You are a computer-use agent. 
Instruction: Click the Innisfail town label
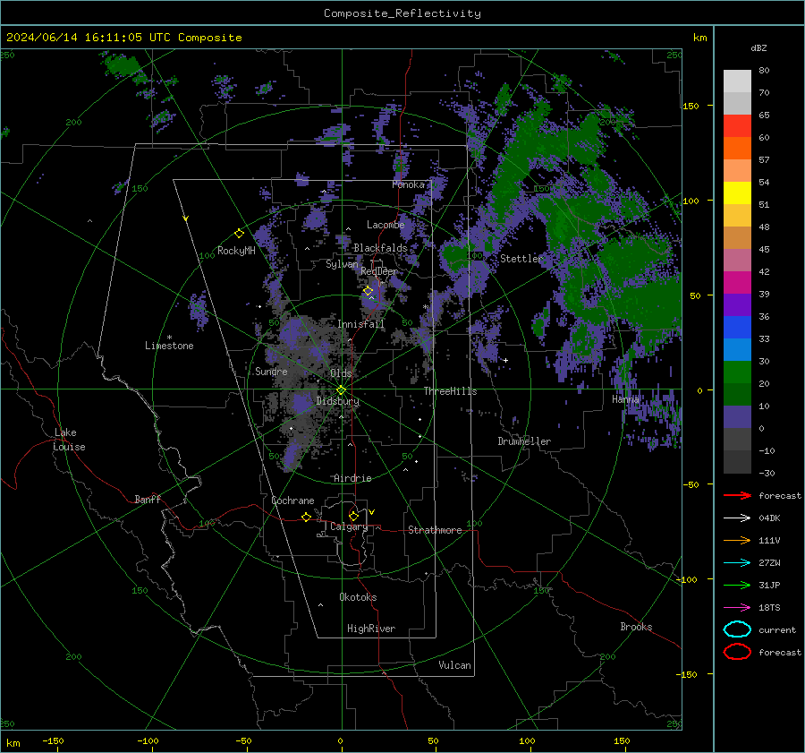(x=360, y=324)
